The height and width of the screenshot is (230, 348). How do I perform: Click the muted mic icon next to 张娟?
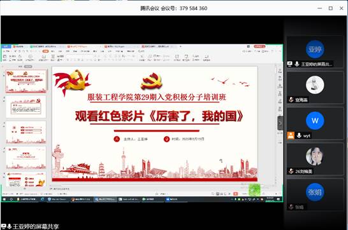pos(291,206)
